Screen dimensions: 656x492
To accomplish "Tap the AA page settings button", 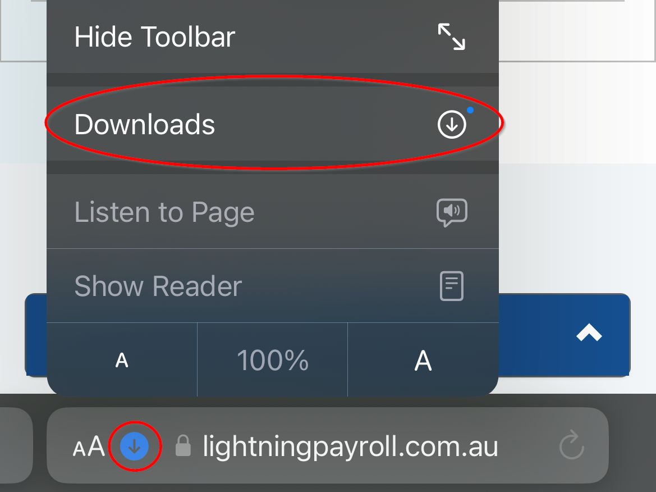I will 88,447.
